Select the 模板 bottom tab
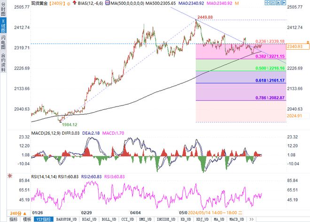This screenshot has width=310, height=222. 27,219
